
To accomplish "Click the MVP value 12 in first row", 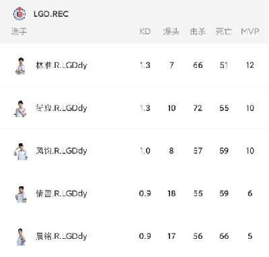I will 250,65.
